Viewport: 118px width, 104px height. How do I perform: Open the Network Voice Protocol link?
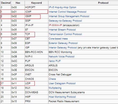click(x=62, y=57)
